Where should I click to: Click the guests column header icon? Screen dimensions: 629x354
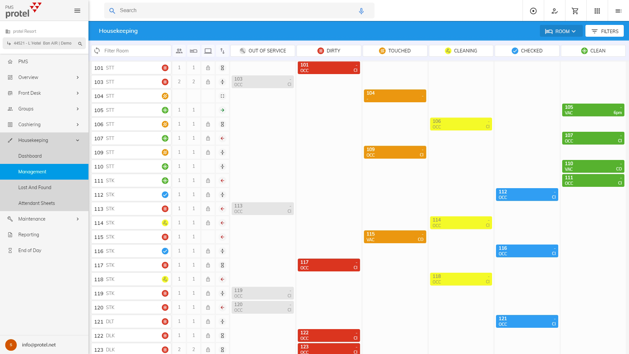(x=179, y=51)
